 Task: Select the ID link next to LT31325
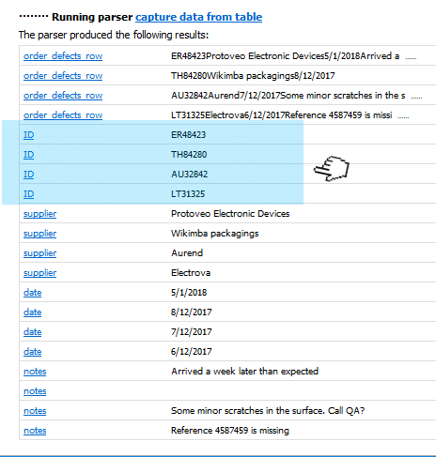[28, 194]
